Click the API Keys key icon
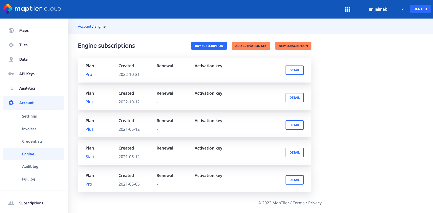Screen dimensions: 433x213 tap(11, 74)
